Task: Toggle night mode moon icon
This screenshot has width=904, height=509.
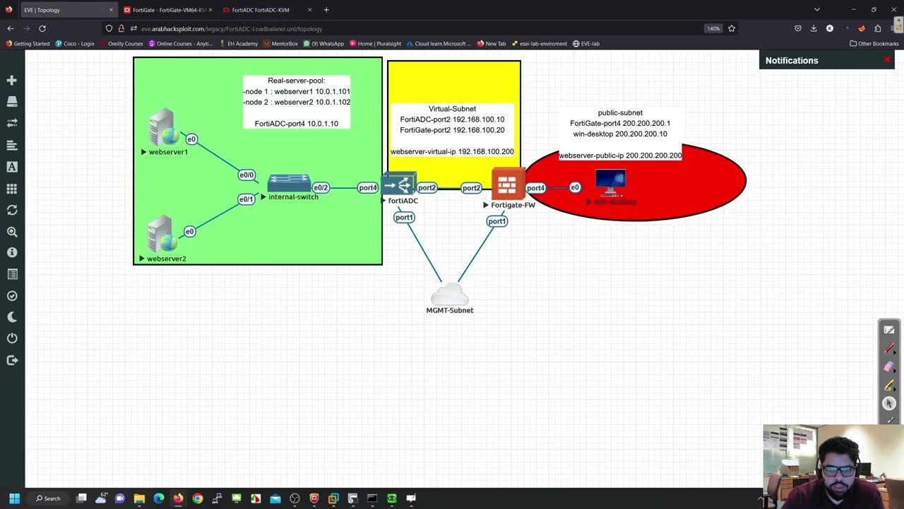Action: (12, 317)
